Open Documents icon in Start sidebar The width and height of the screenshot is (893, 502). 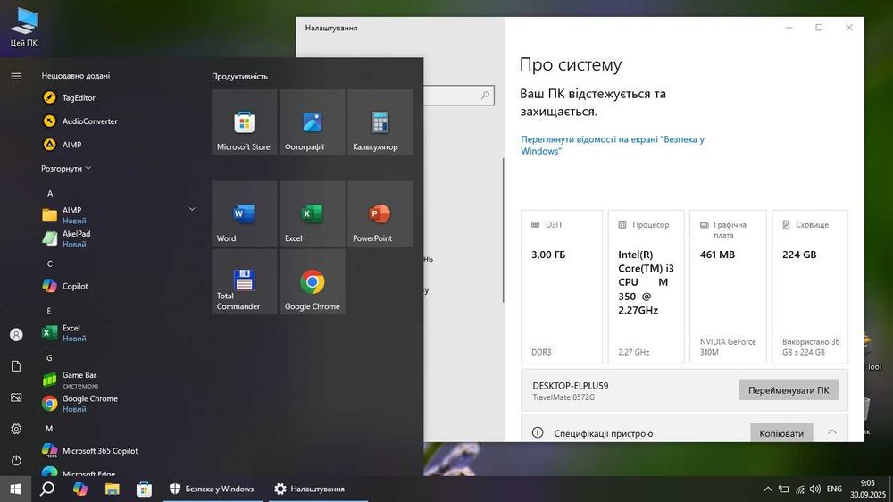[16, 366]
